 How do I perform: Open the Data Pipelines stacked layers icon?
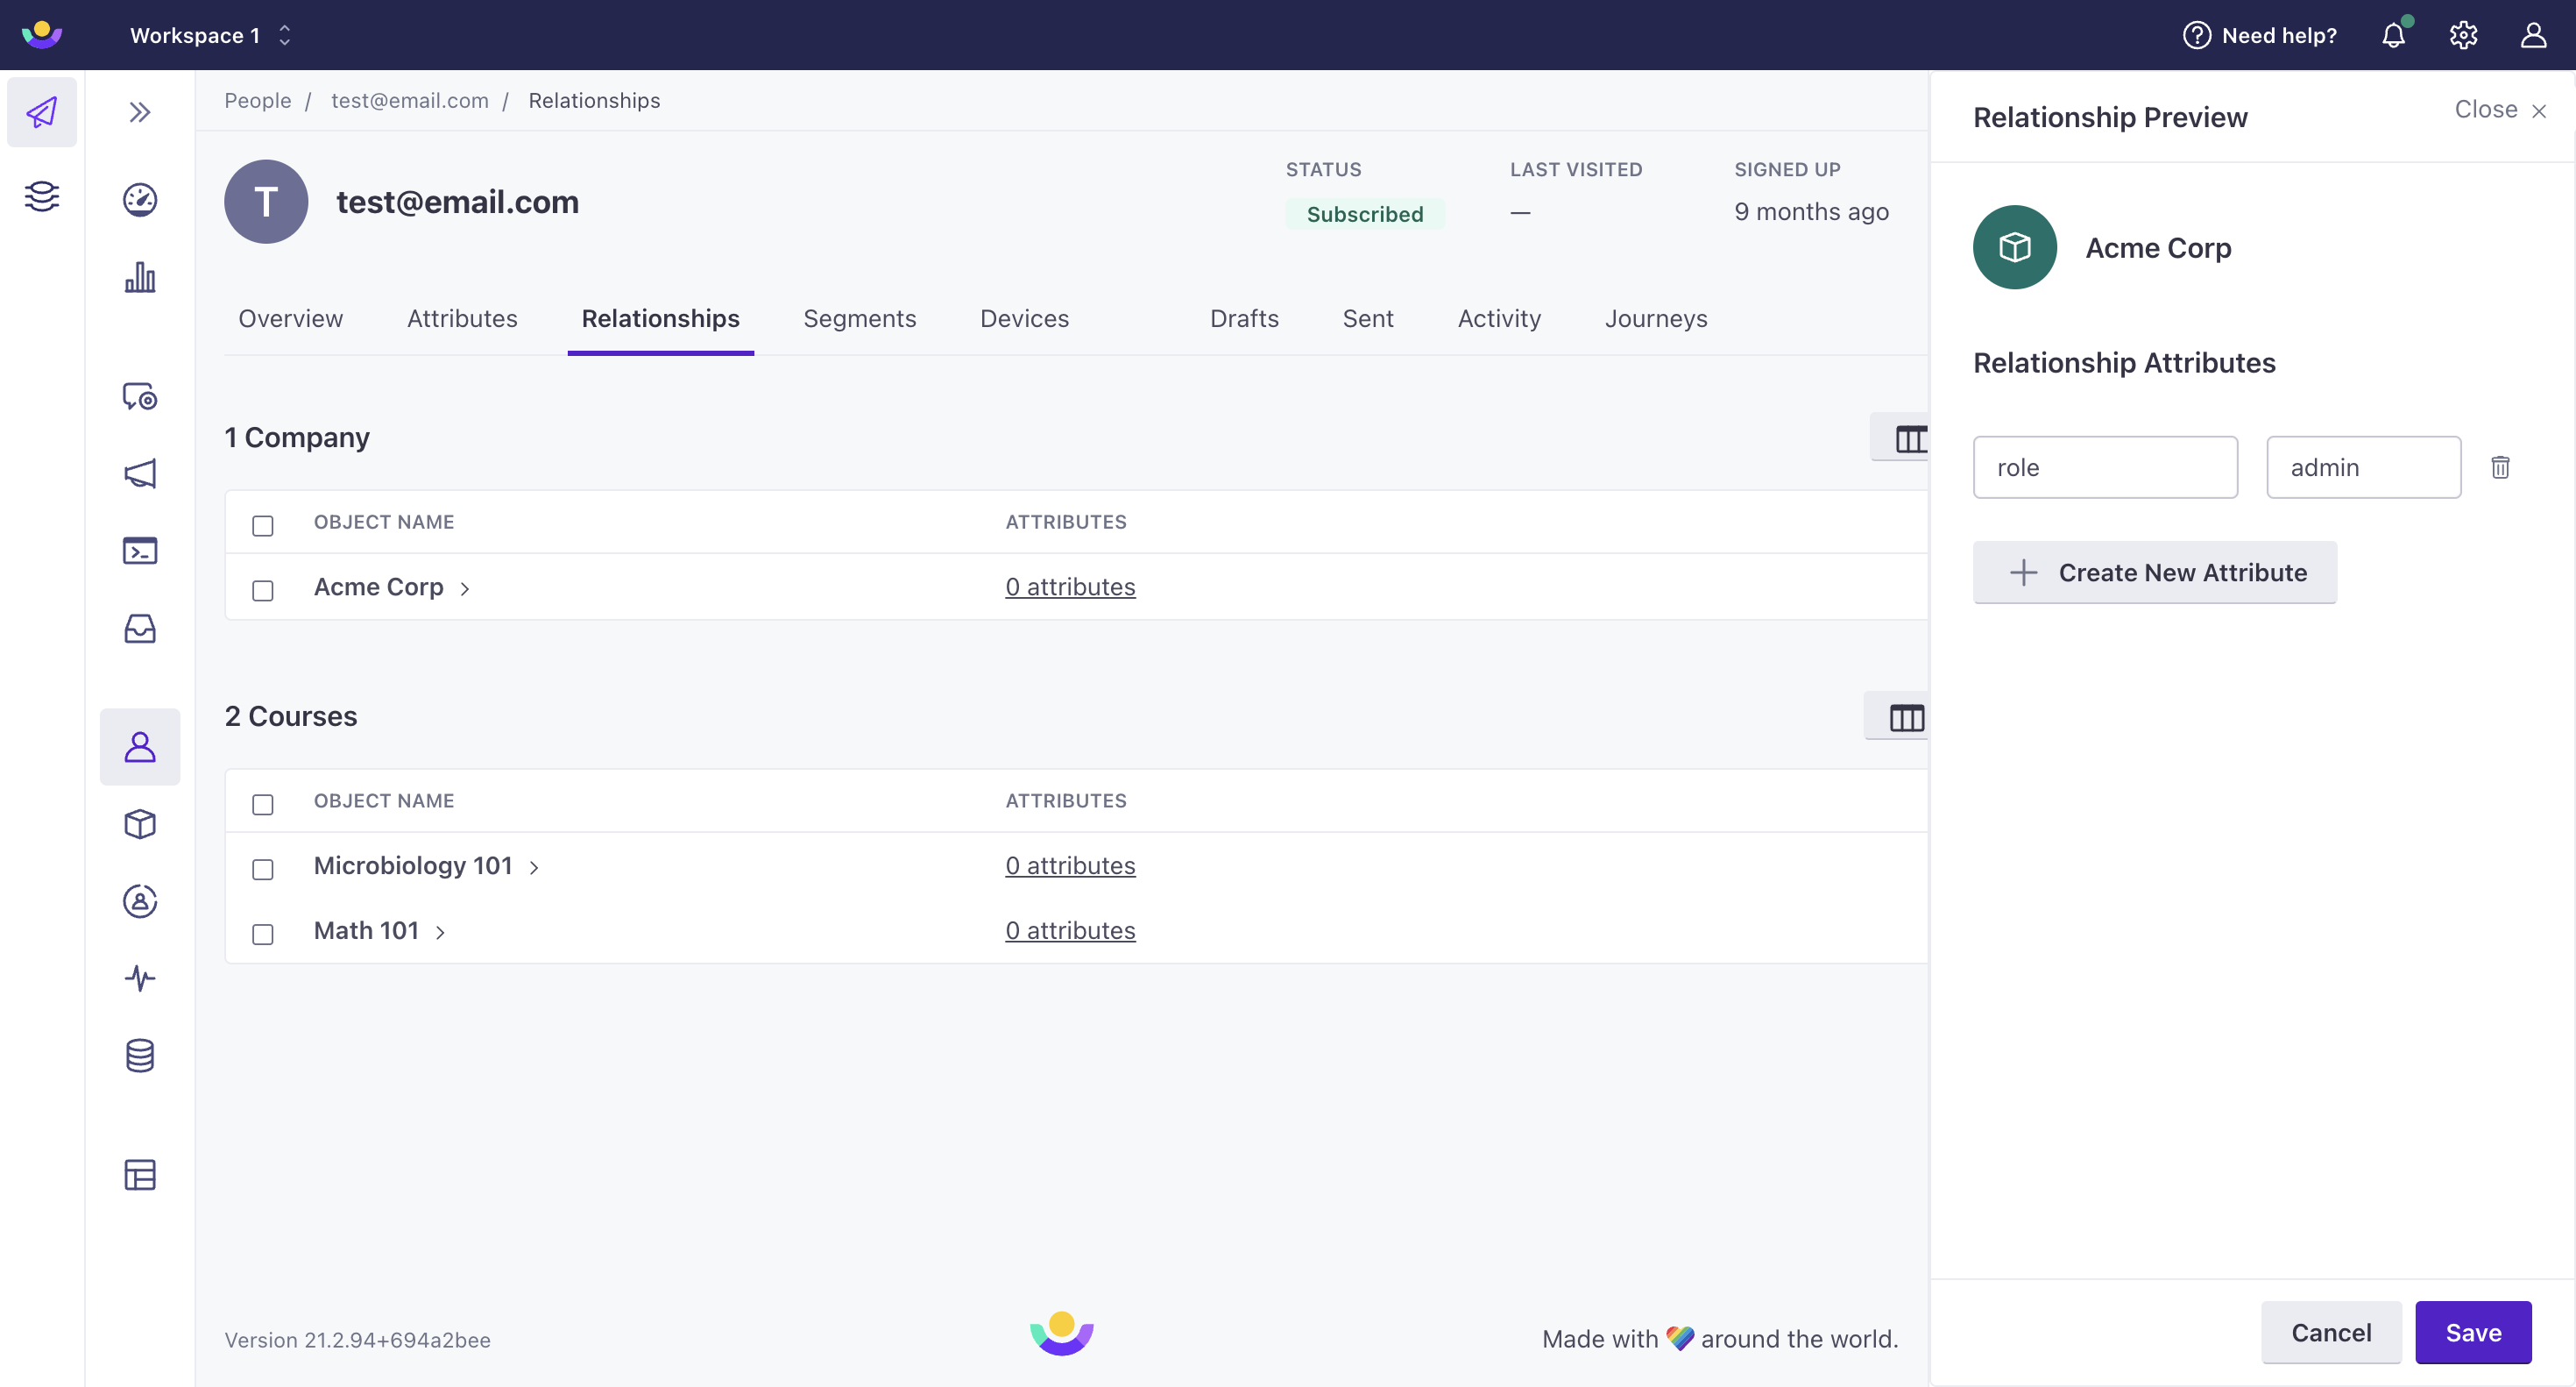click(42, 196)
